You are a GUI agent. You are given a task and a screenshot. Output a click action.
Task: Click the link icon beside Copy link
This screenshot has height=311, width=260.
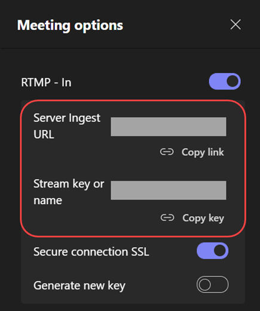(x=167, y=152)
